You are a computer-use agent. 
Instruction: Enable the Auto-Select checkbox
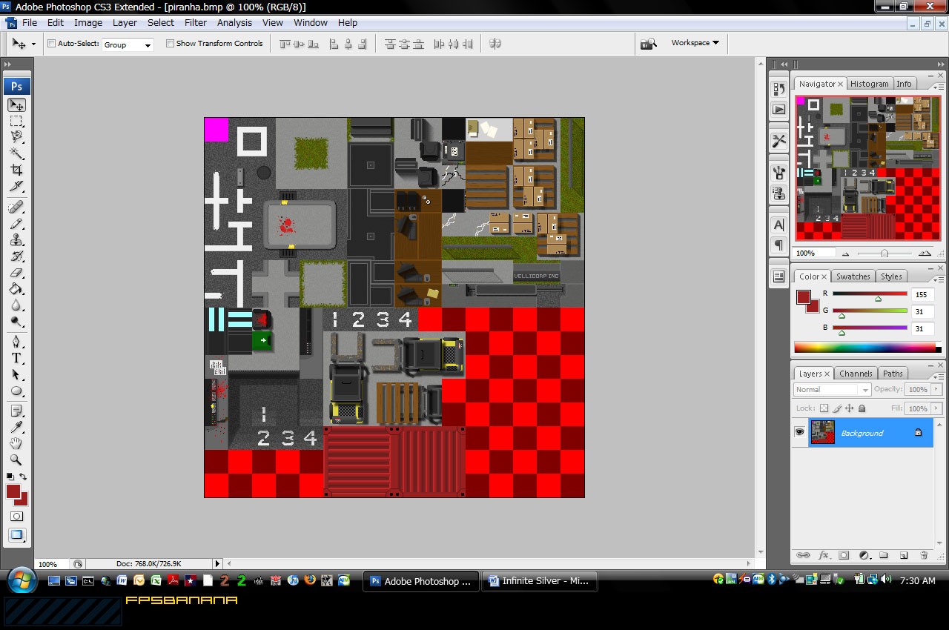pyautogui.click(x=51, y=44)
